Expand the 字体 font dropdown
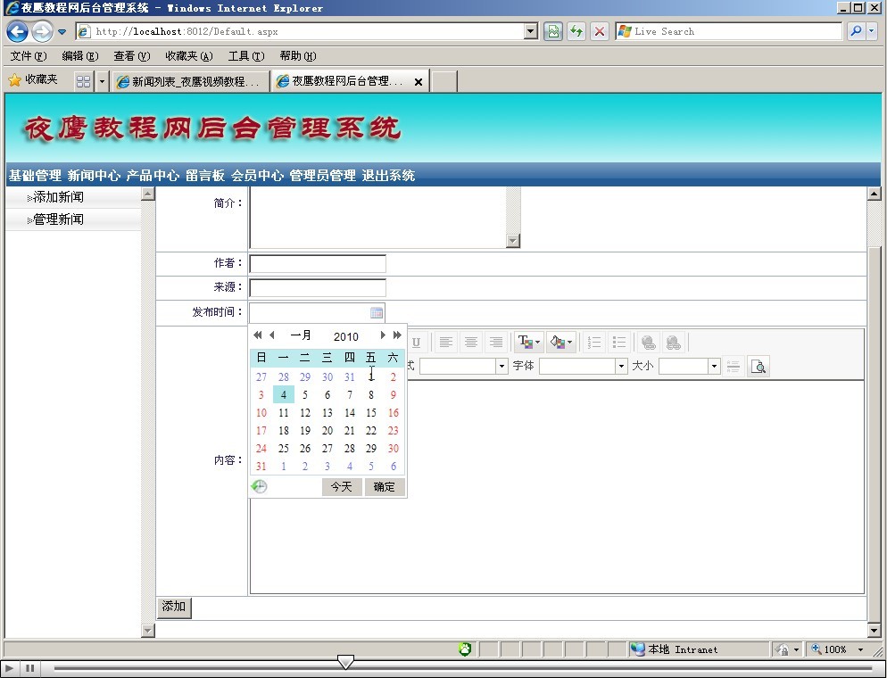Viewport: 887px width, 678px height. (x=621, y=367)
